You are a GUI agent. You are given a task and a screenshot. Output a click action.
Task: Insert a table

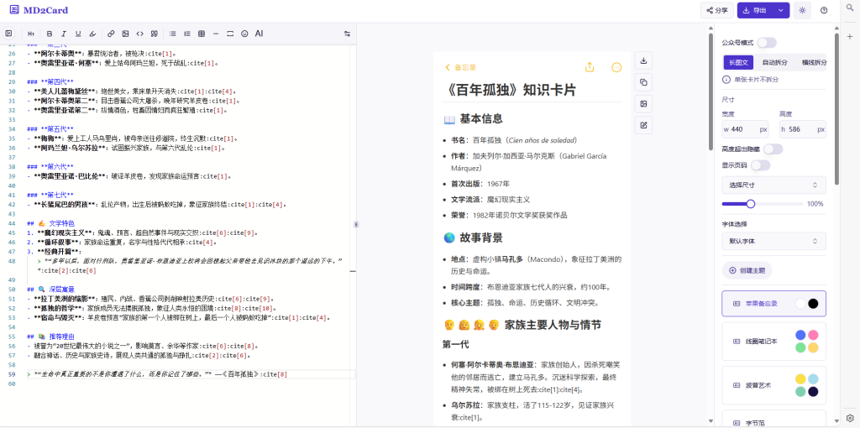pos(202,34)
